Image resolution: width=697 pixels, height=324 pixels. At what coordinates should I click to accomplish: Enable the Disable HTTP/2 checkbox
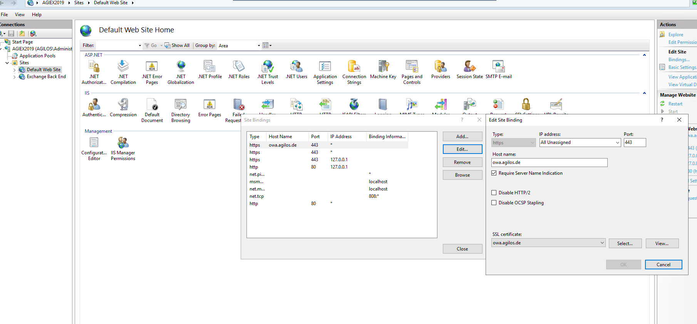coord(494,193)
